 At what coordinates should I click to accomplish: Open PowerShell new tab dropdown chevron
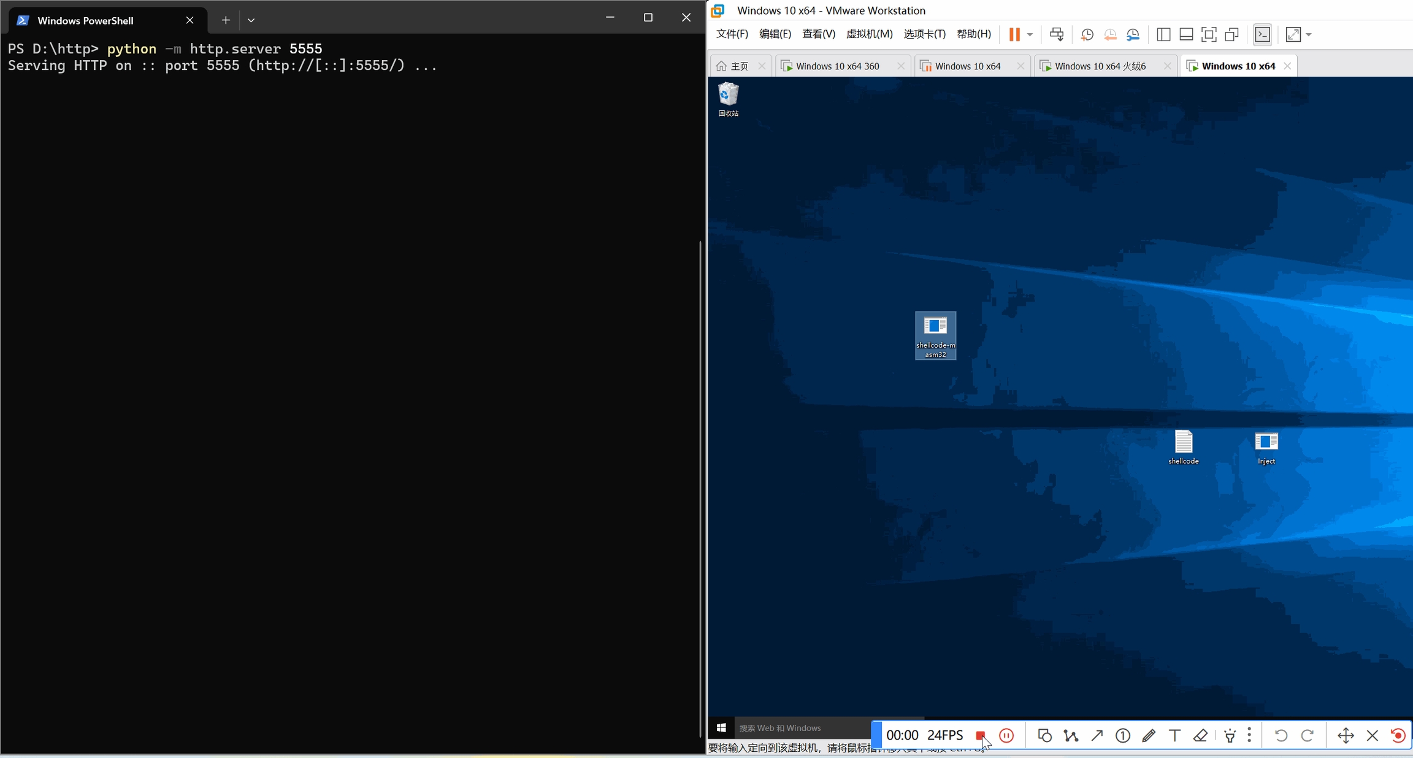click(x=251, y=20)
